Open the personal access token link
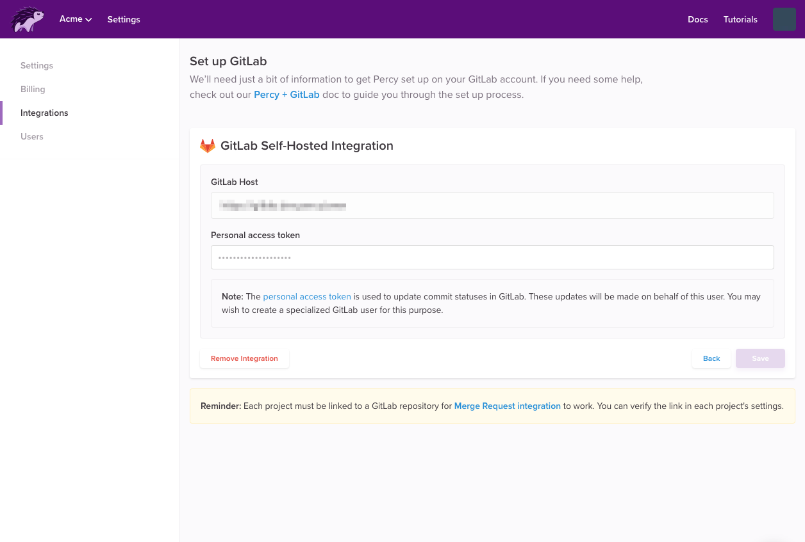The height and width of the screenshot is (542, 805). pyautogui.click(x=307, y=296)
